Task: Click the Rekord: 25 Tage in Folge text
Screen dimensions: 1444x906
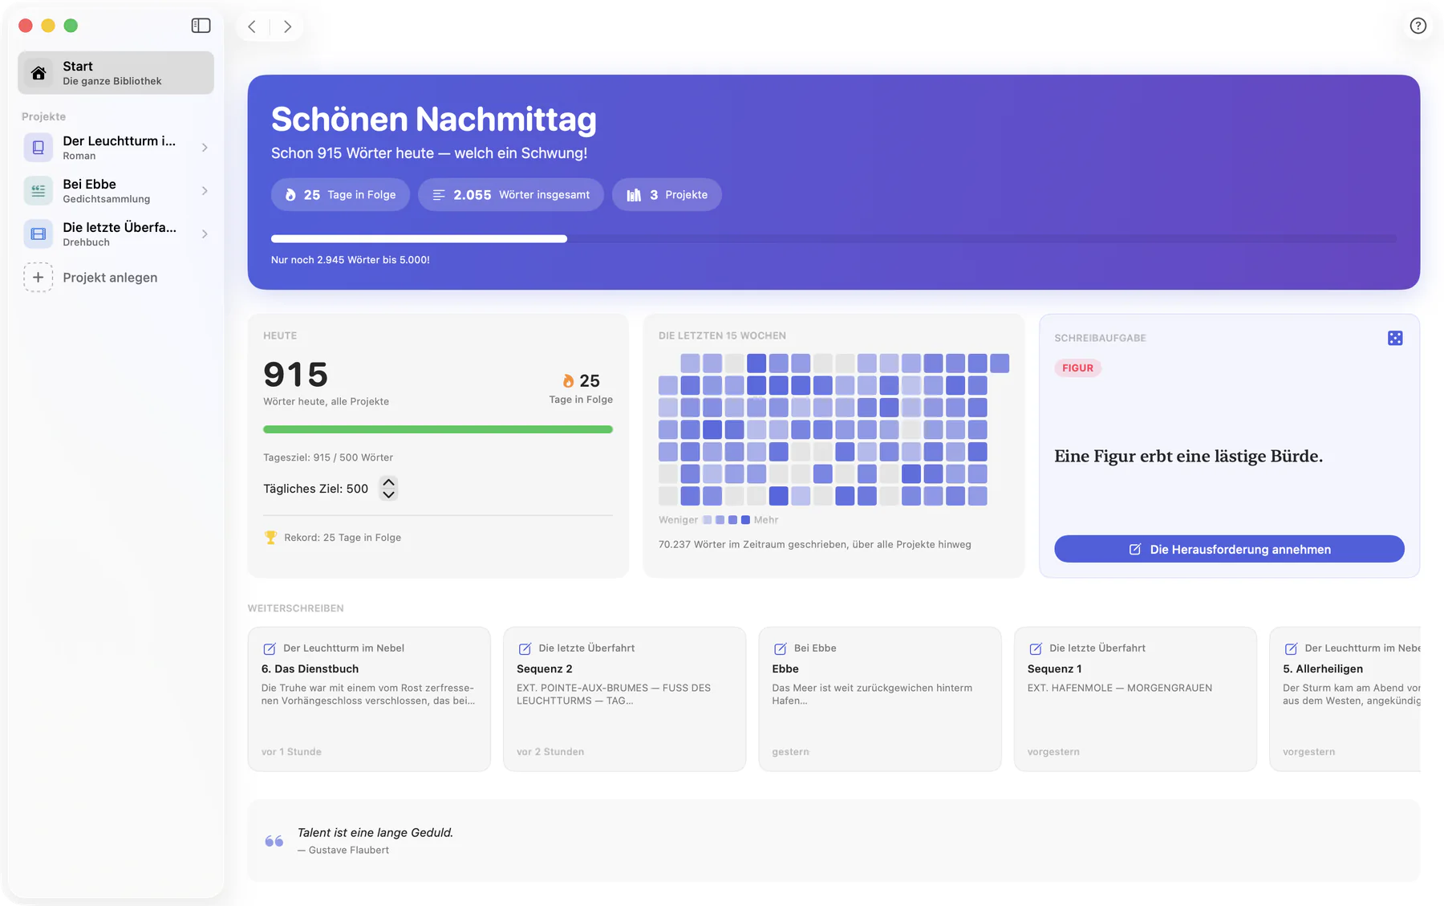Action: coord(343,538)
